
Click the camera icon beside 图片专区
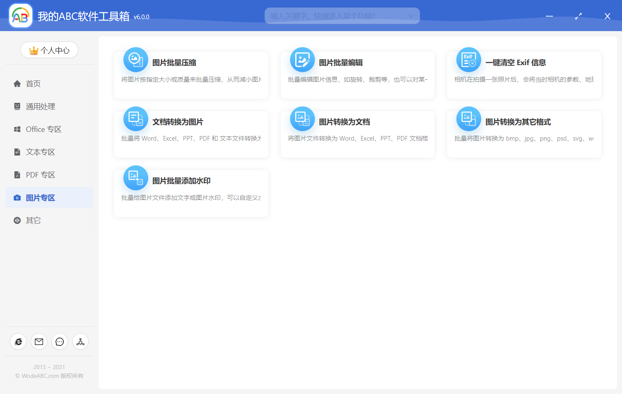[17, 198]
